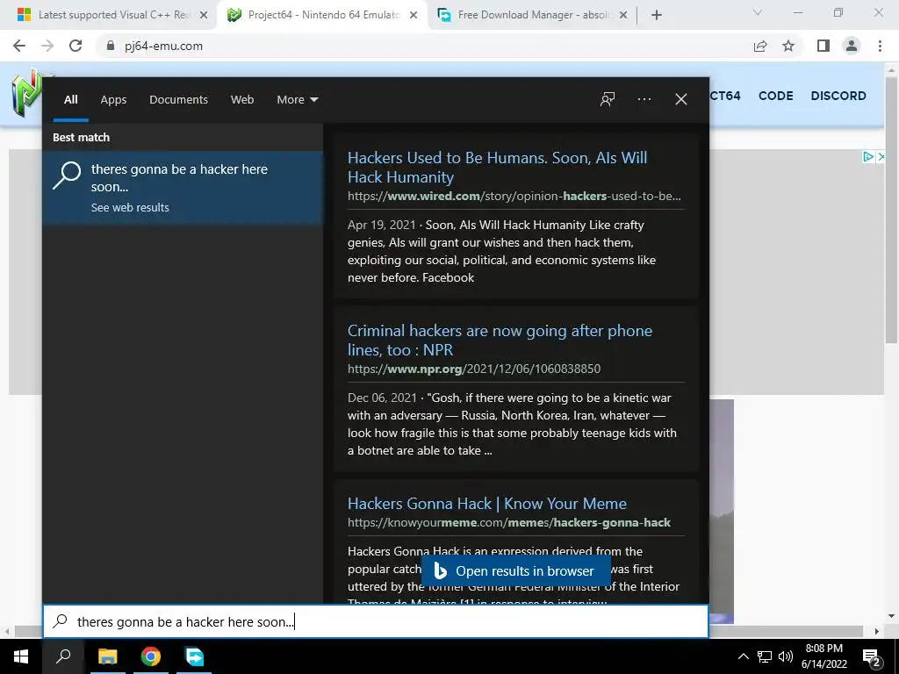Click the padlock site info icon
Viewport: 899px width, 674px height.
[110, 46]
